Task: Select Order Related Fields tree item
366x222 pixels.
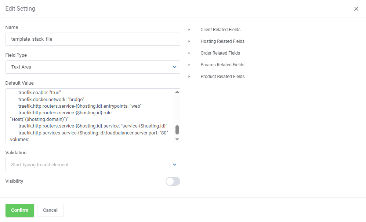Action: click(x=220, y=53)
